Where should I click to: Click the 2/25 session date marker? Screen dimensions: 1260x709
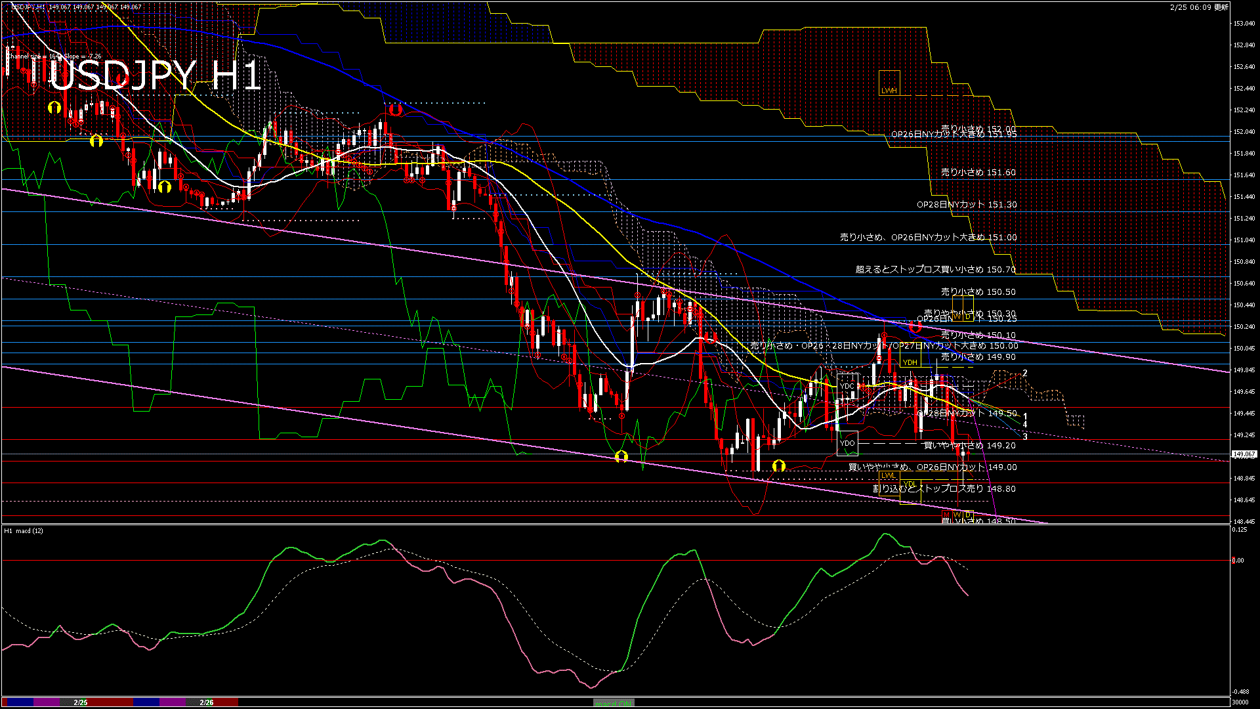[x=81, y=702]
